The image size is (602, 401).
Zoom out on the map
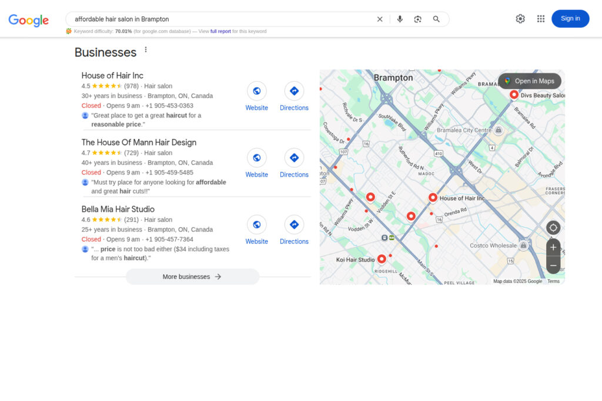click(553, 265)
